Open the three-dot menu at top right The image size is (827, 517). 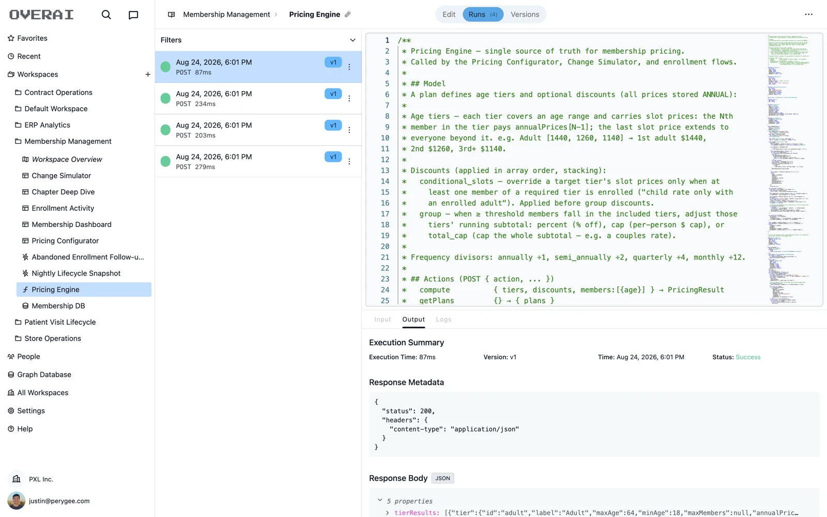pyautogui.click(x=808, y=14)
